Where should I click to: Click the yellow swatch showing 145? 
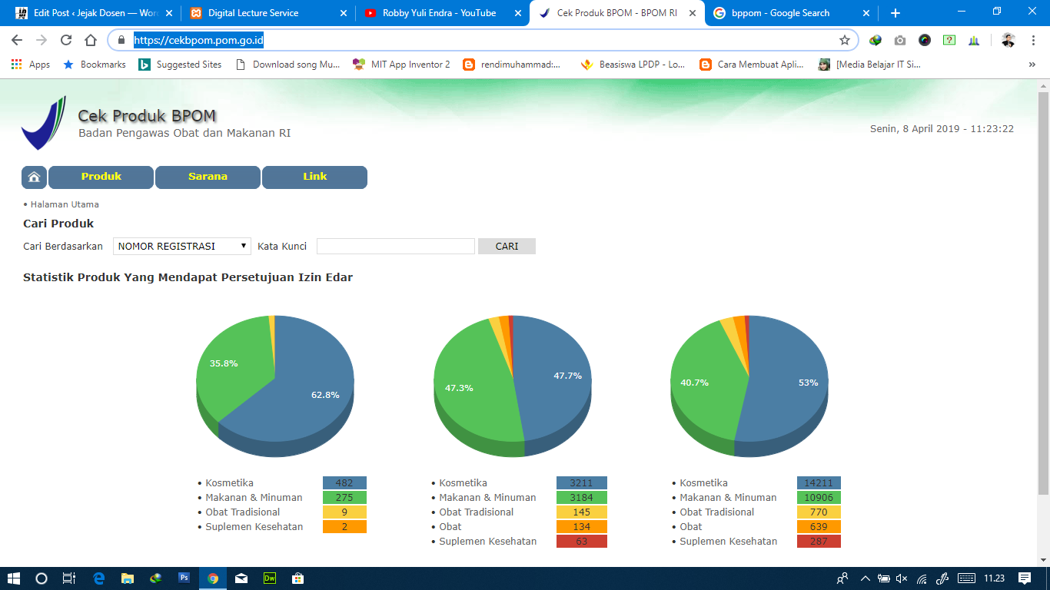582,512
